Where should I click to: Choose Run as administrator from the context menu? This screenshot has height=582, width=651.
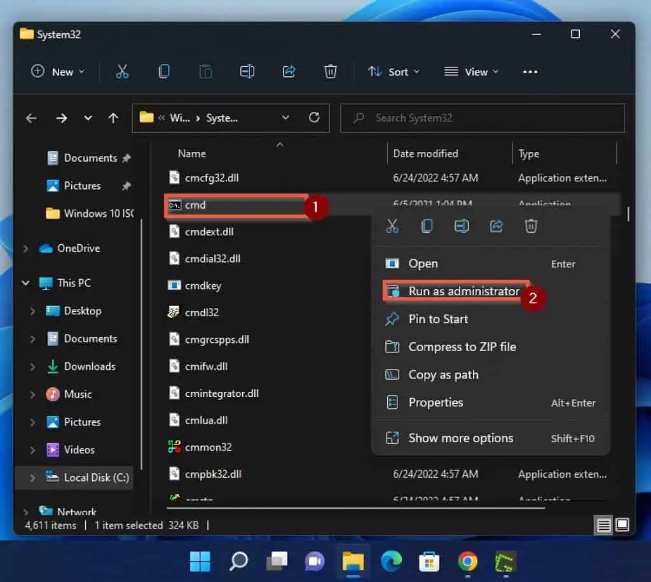click(462, 291)
